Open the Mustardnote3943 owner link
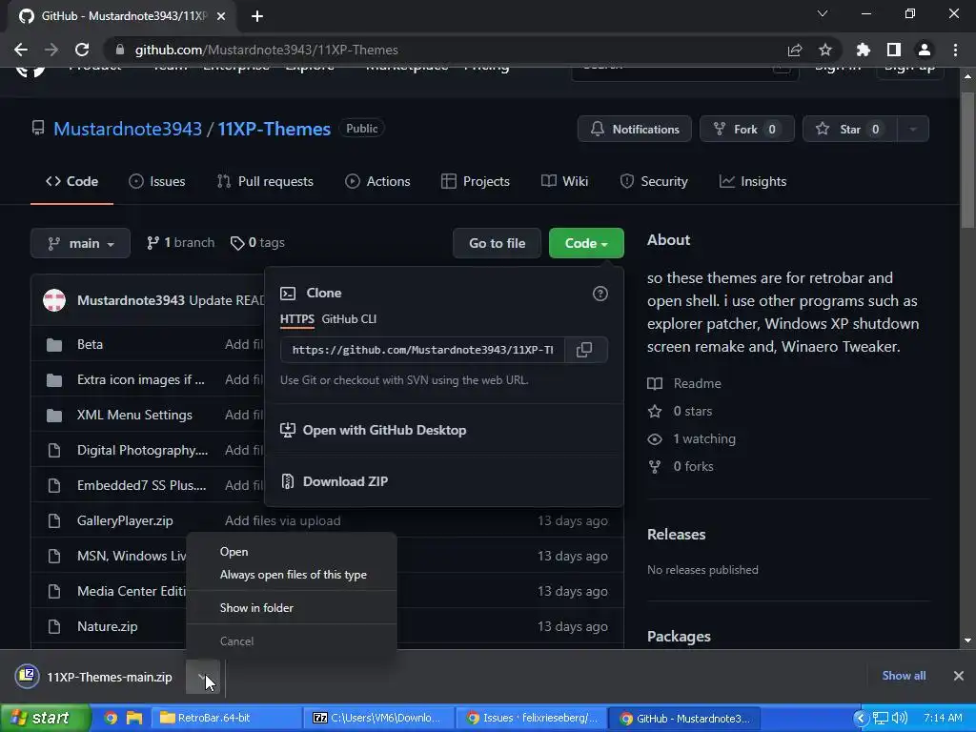Image resolution: width=976 pixels, height=732 pixels. tap(128, 129)
